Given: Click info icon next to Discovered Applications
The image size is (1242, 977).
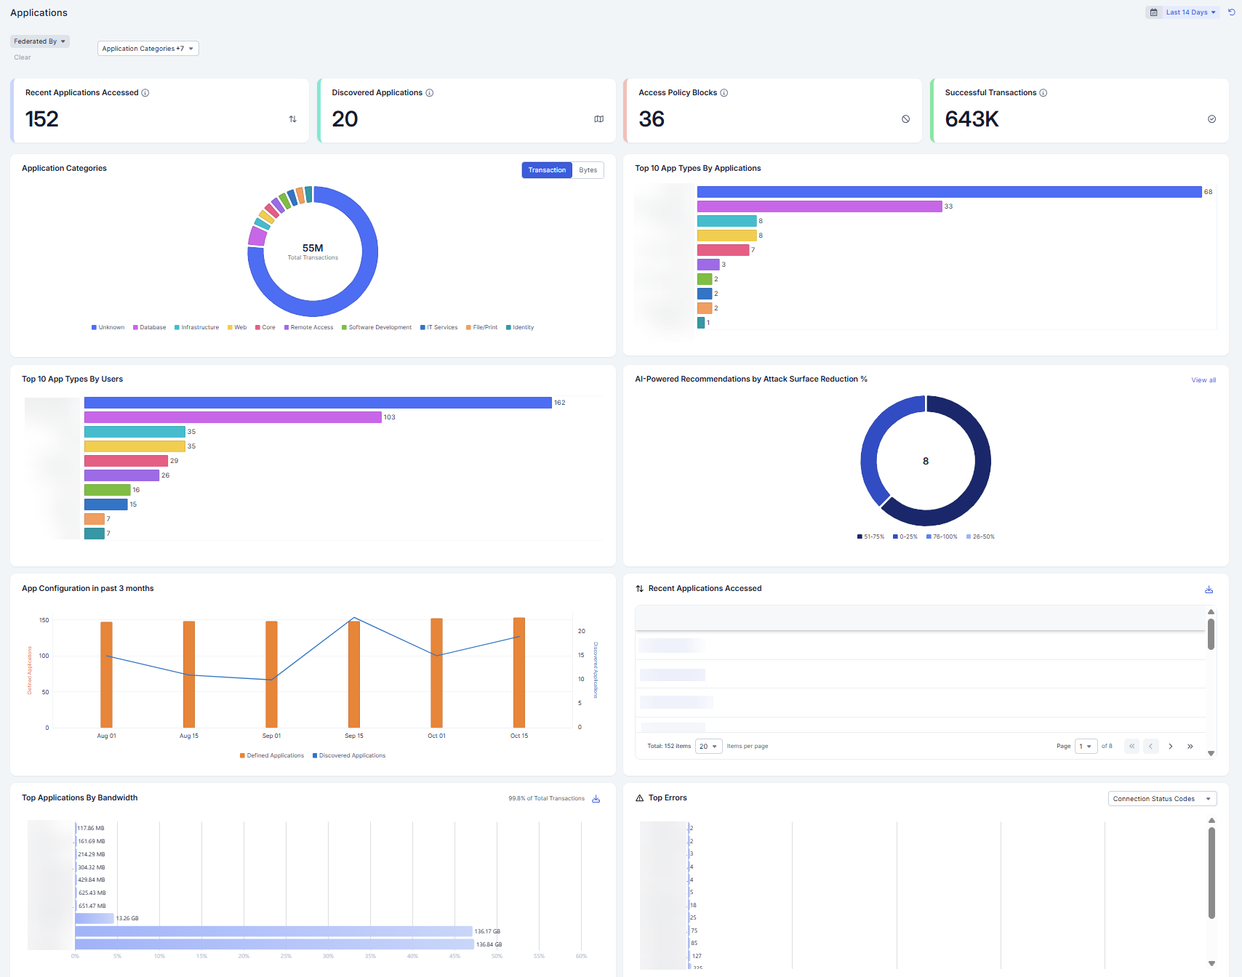Looking at the screenshot, I should (430, 93).
